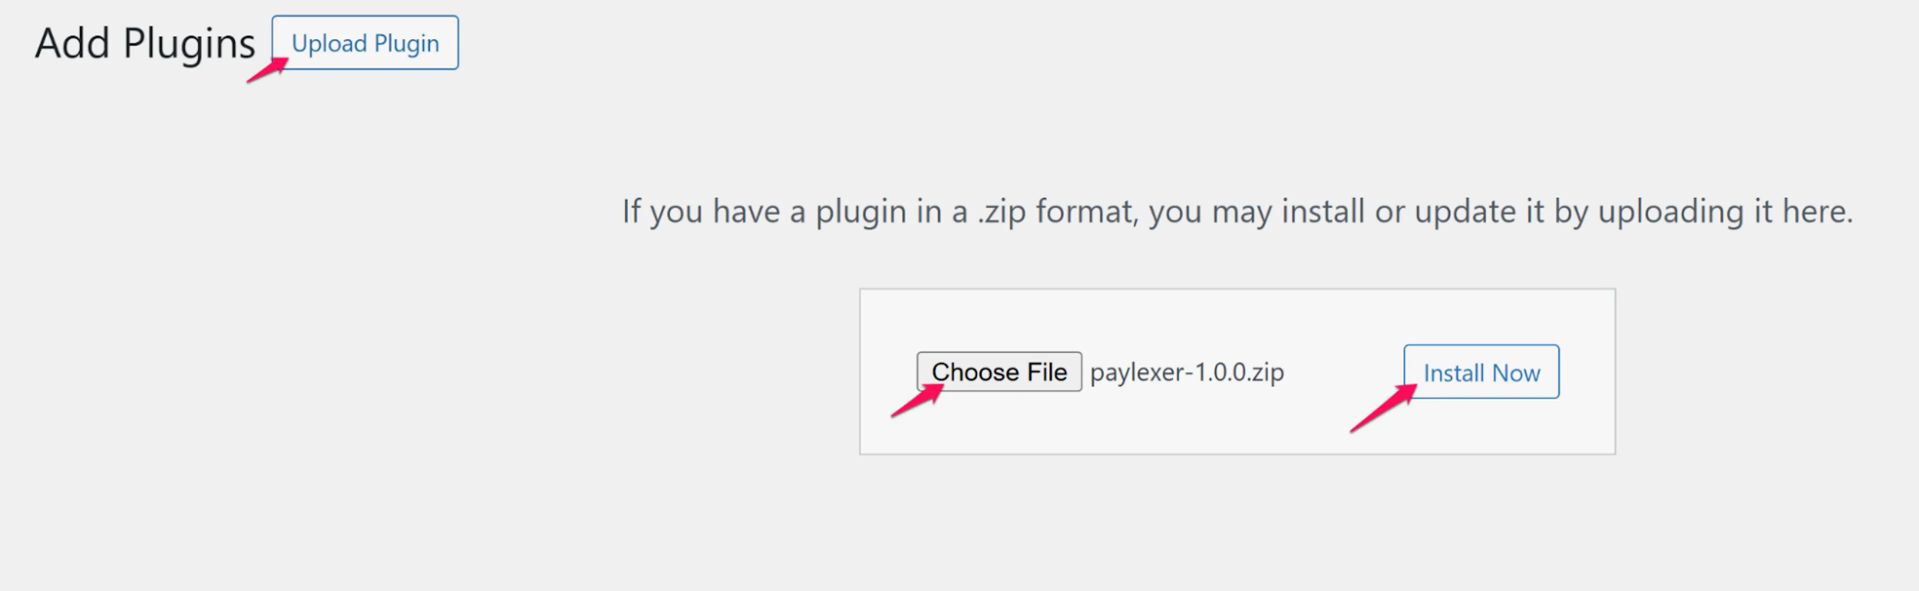Click the word "File" on the Choose File button
The image size is (1919, 591).
[1046, 372]
